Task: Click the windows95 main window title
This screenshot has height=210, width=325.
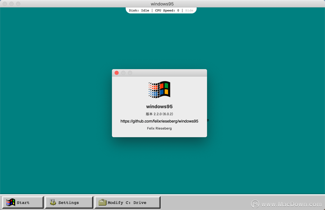Action: click(162, 4)
